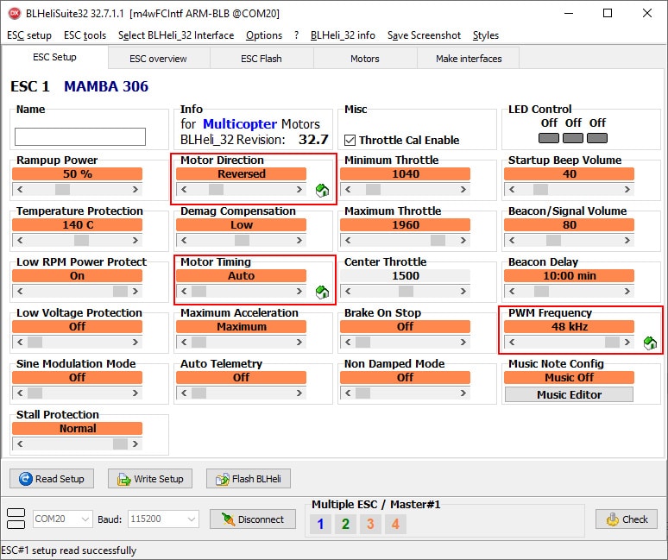The height and width of the screenshot is (560, 668).
Task: Expand the Baud rate 115200 dropdown
Action: pyautogui.click(x=190, y=519)
